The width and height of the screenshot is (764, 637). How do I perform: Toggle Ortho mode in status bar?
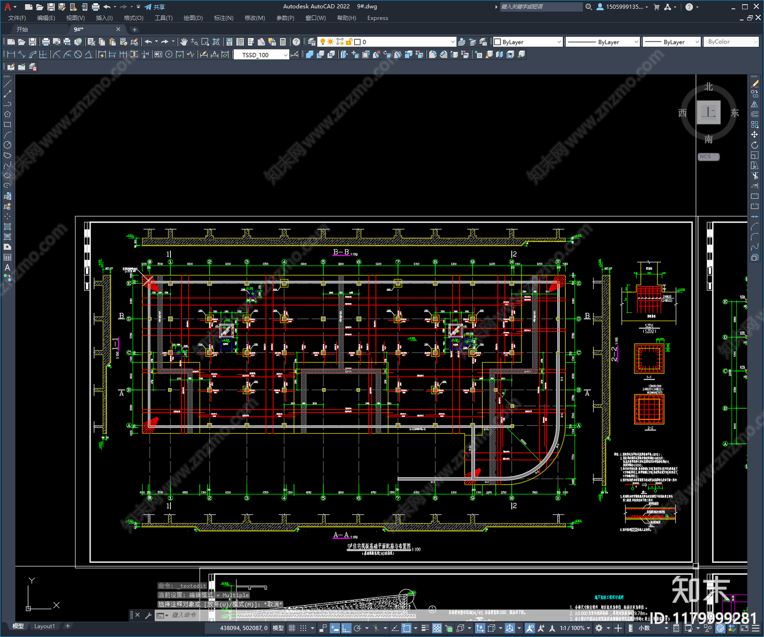[346, 628]
